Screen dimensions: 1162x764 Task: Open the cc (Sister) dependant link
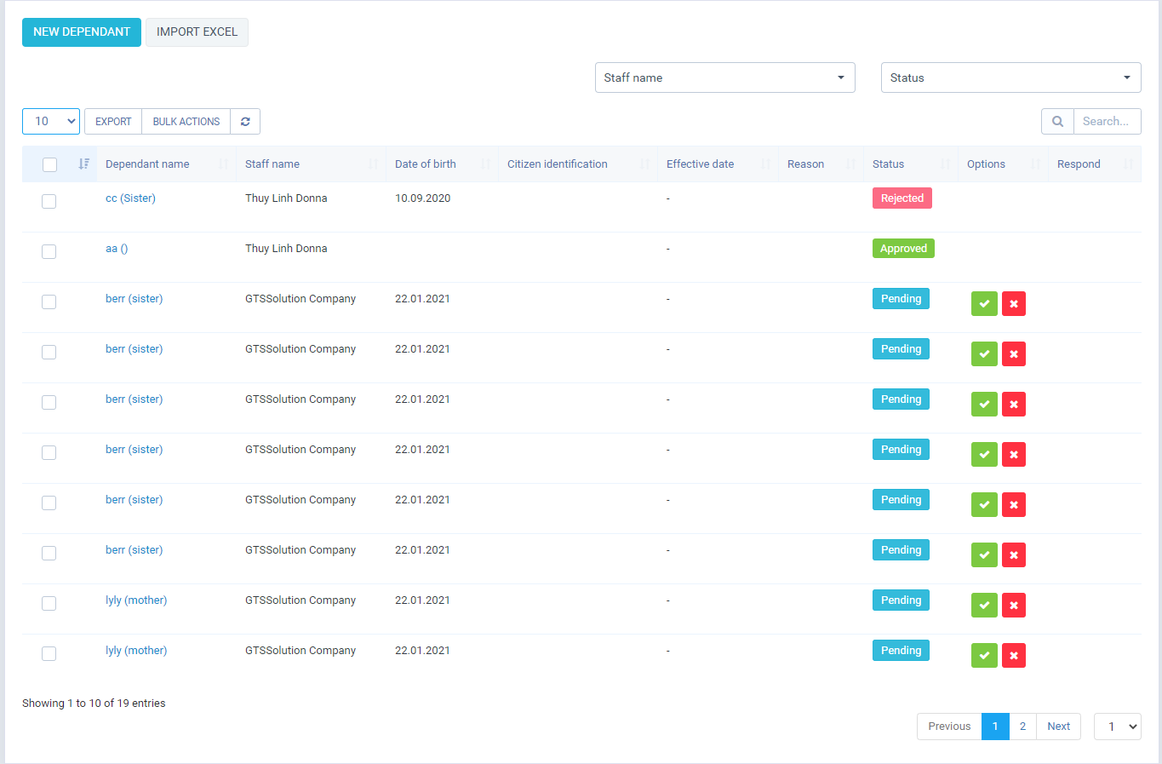coord(130,198)
